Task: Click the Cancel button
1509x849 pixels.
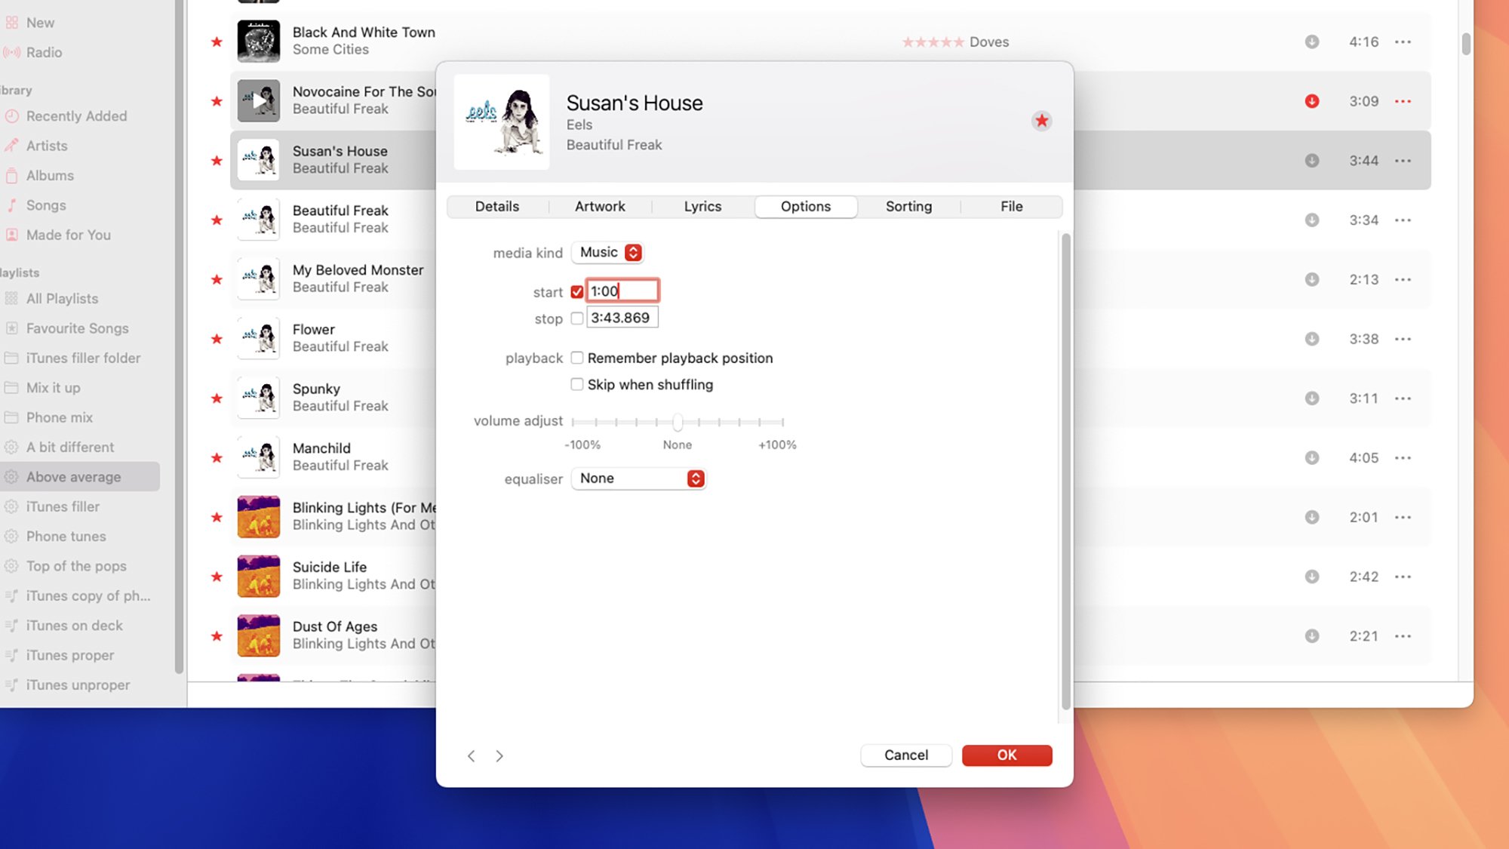Action: pyautogui.click(x=906, y=755)
